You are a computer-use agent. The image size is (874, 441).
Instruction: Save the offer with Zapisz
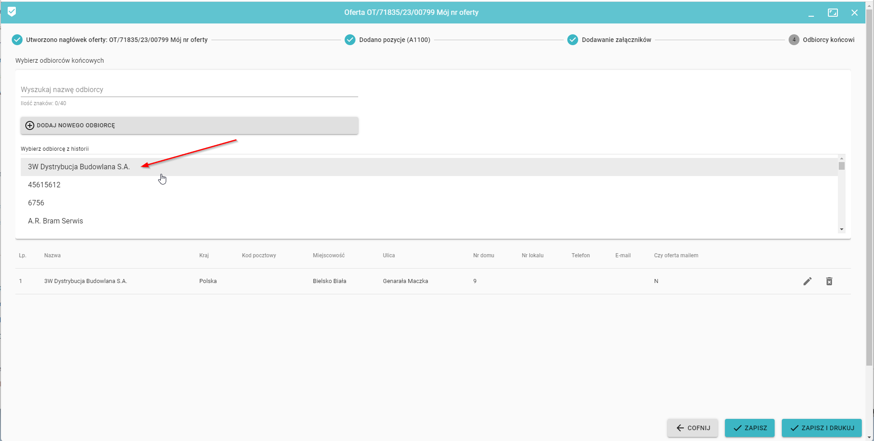tap(749, 428)
